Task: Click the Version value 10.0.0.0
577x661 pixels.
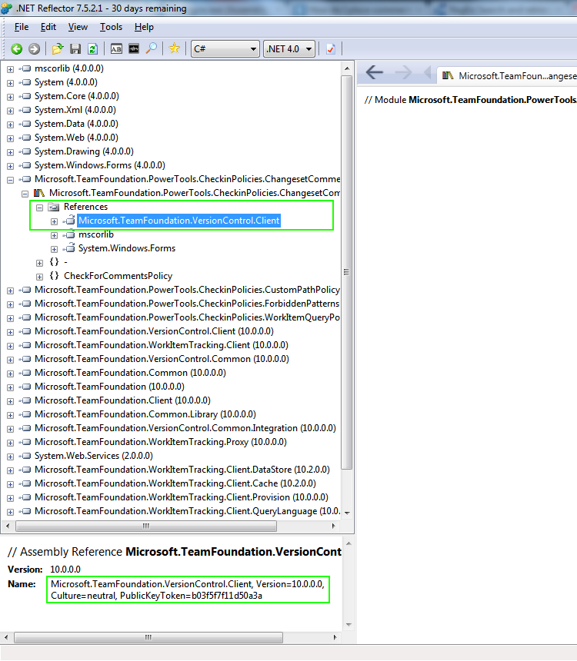Action: 65,570
